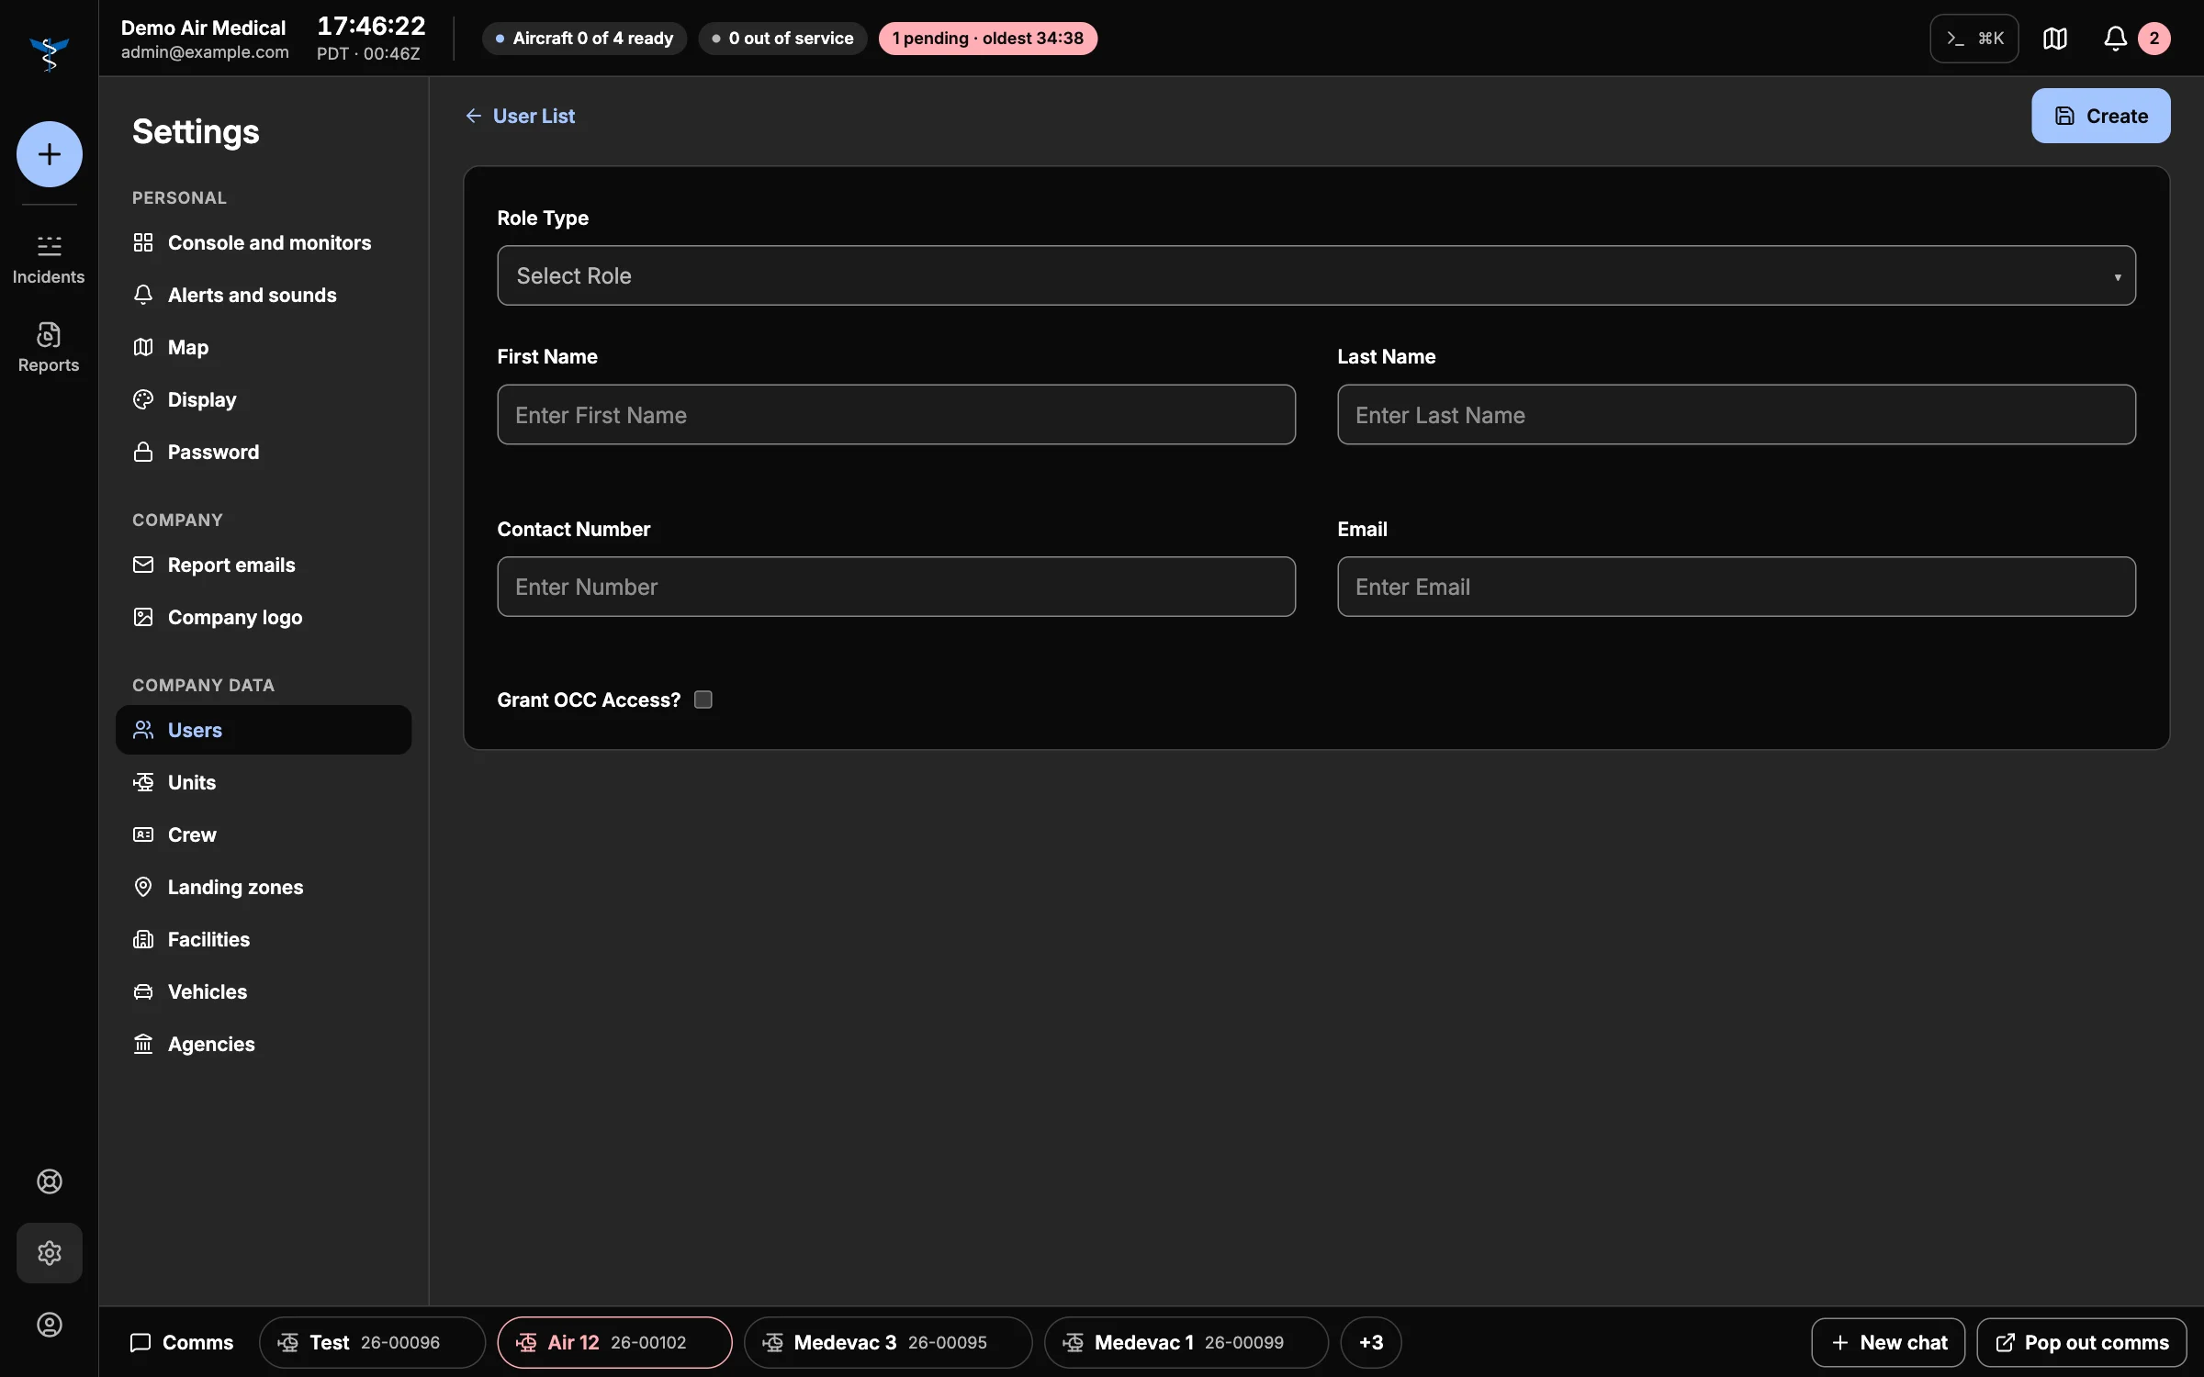The height and width of the screenshot is (1377, 2204).
Task: Open Vehicles settings
Action: click(264, 991)
